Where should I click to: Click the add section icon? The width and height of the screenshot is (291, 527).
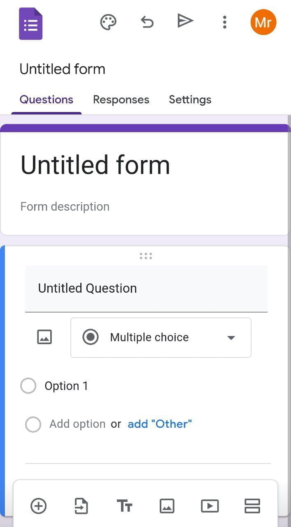[252, 506]
